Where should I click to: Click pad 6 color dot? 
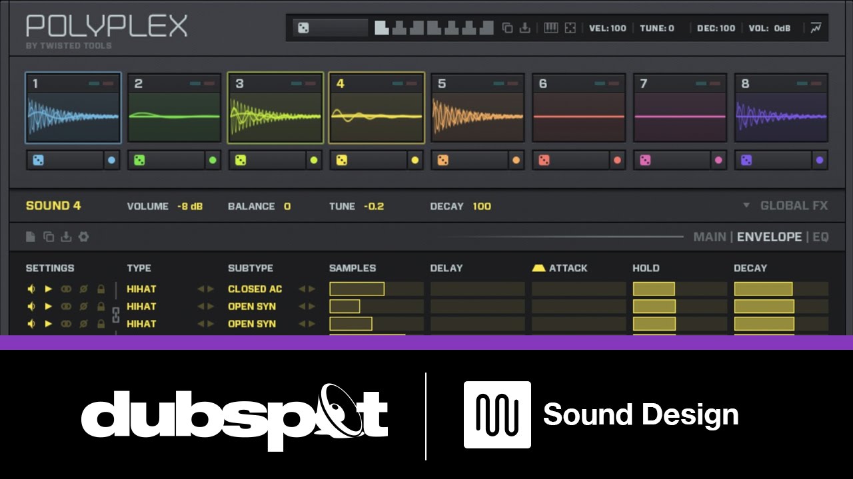click(x=617, y=160)
